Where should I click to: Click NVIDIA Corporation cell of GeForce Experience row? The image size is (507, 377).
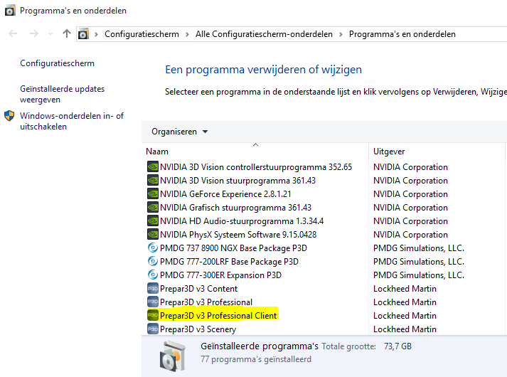click(x=410, y=194)
